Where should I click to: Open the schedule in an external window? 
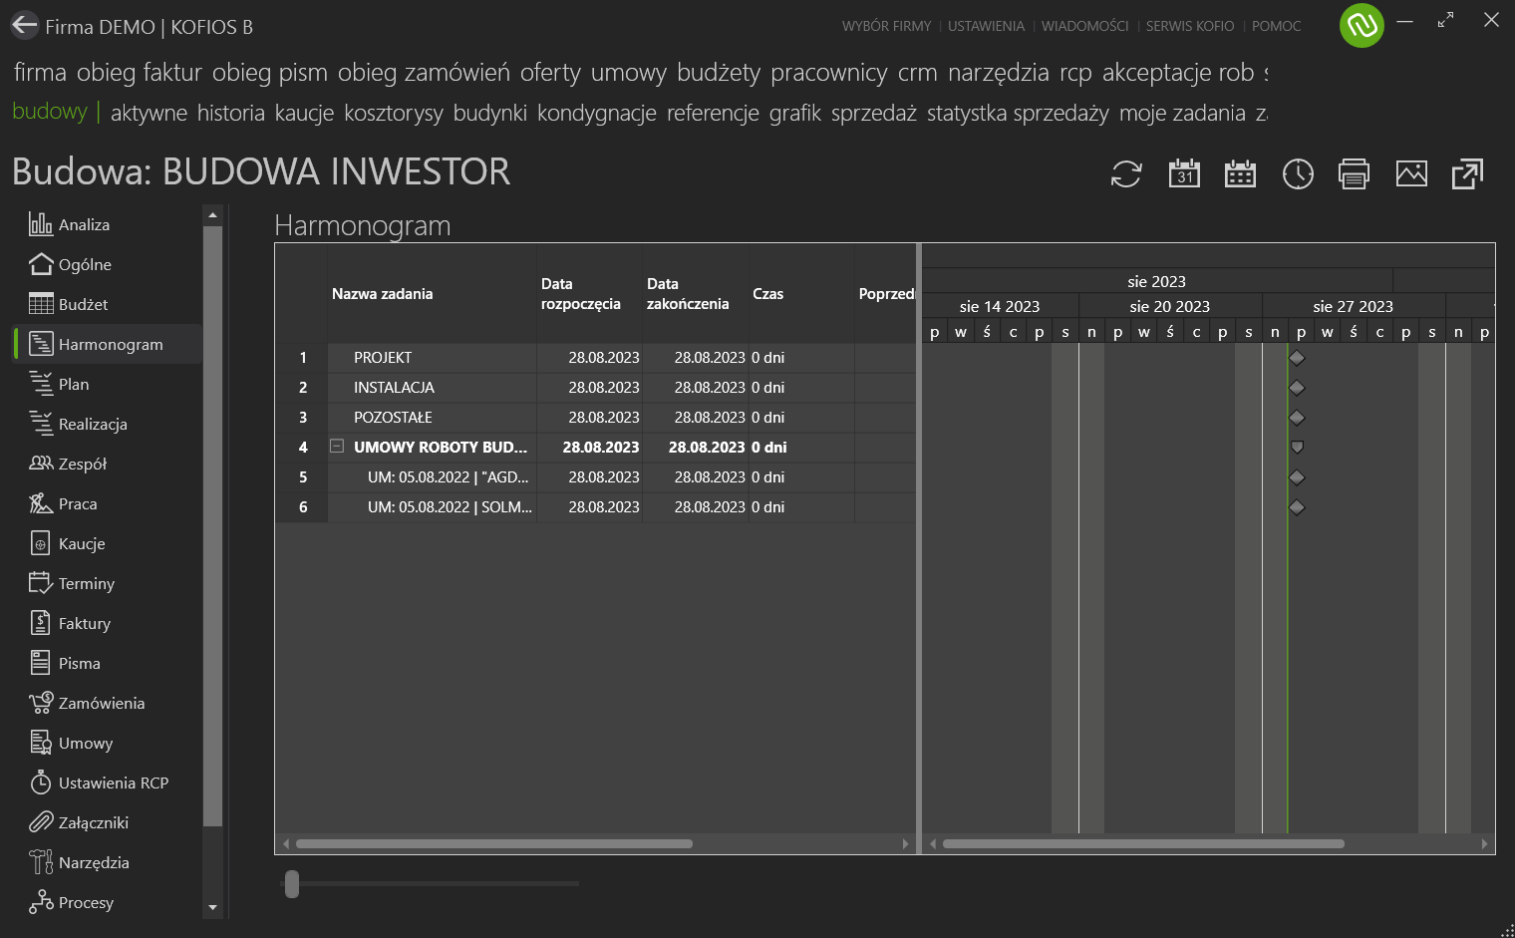1467,173
